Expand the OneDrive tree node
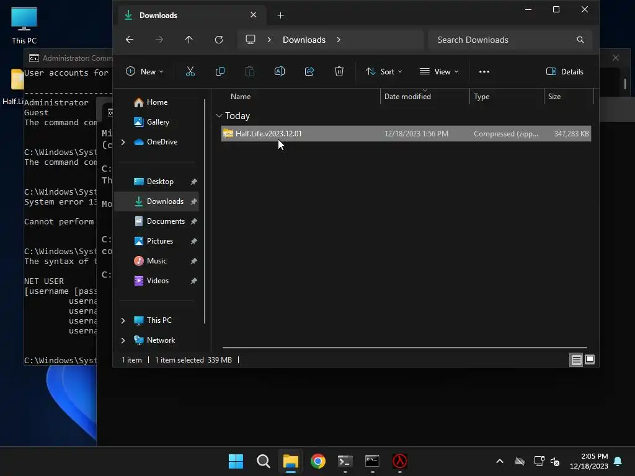 point(123,142)
